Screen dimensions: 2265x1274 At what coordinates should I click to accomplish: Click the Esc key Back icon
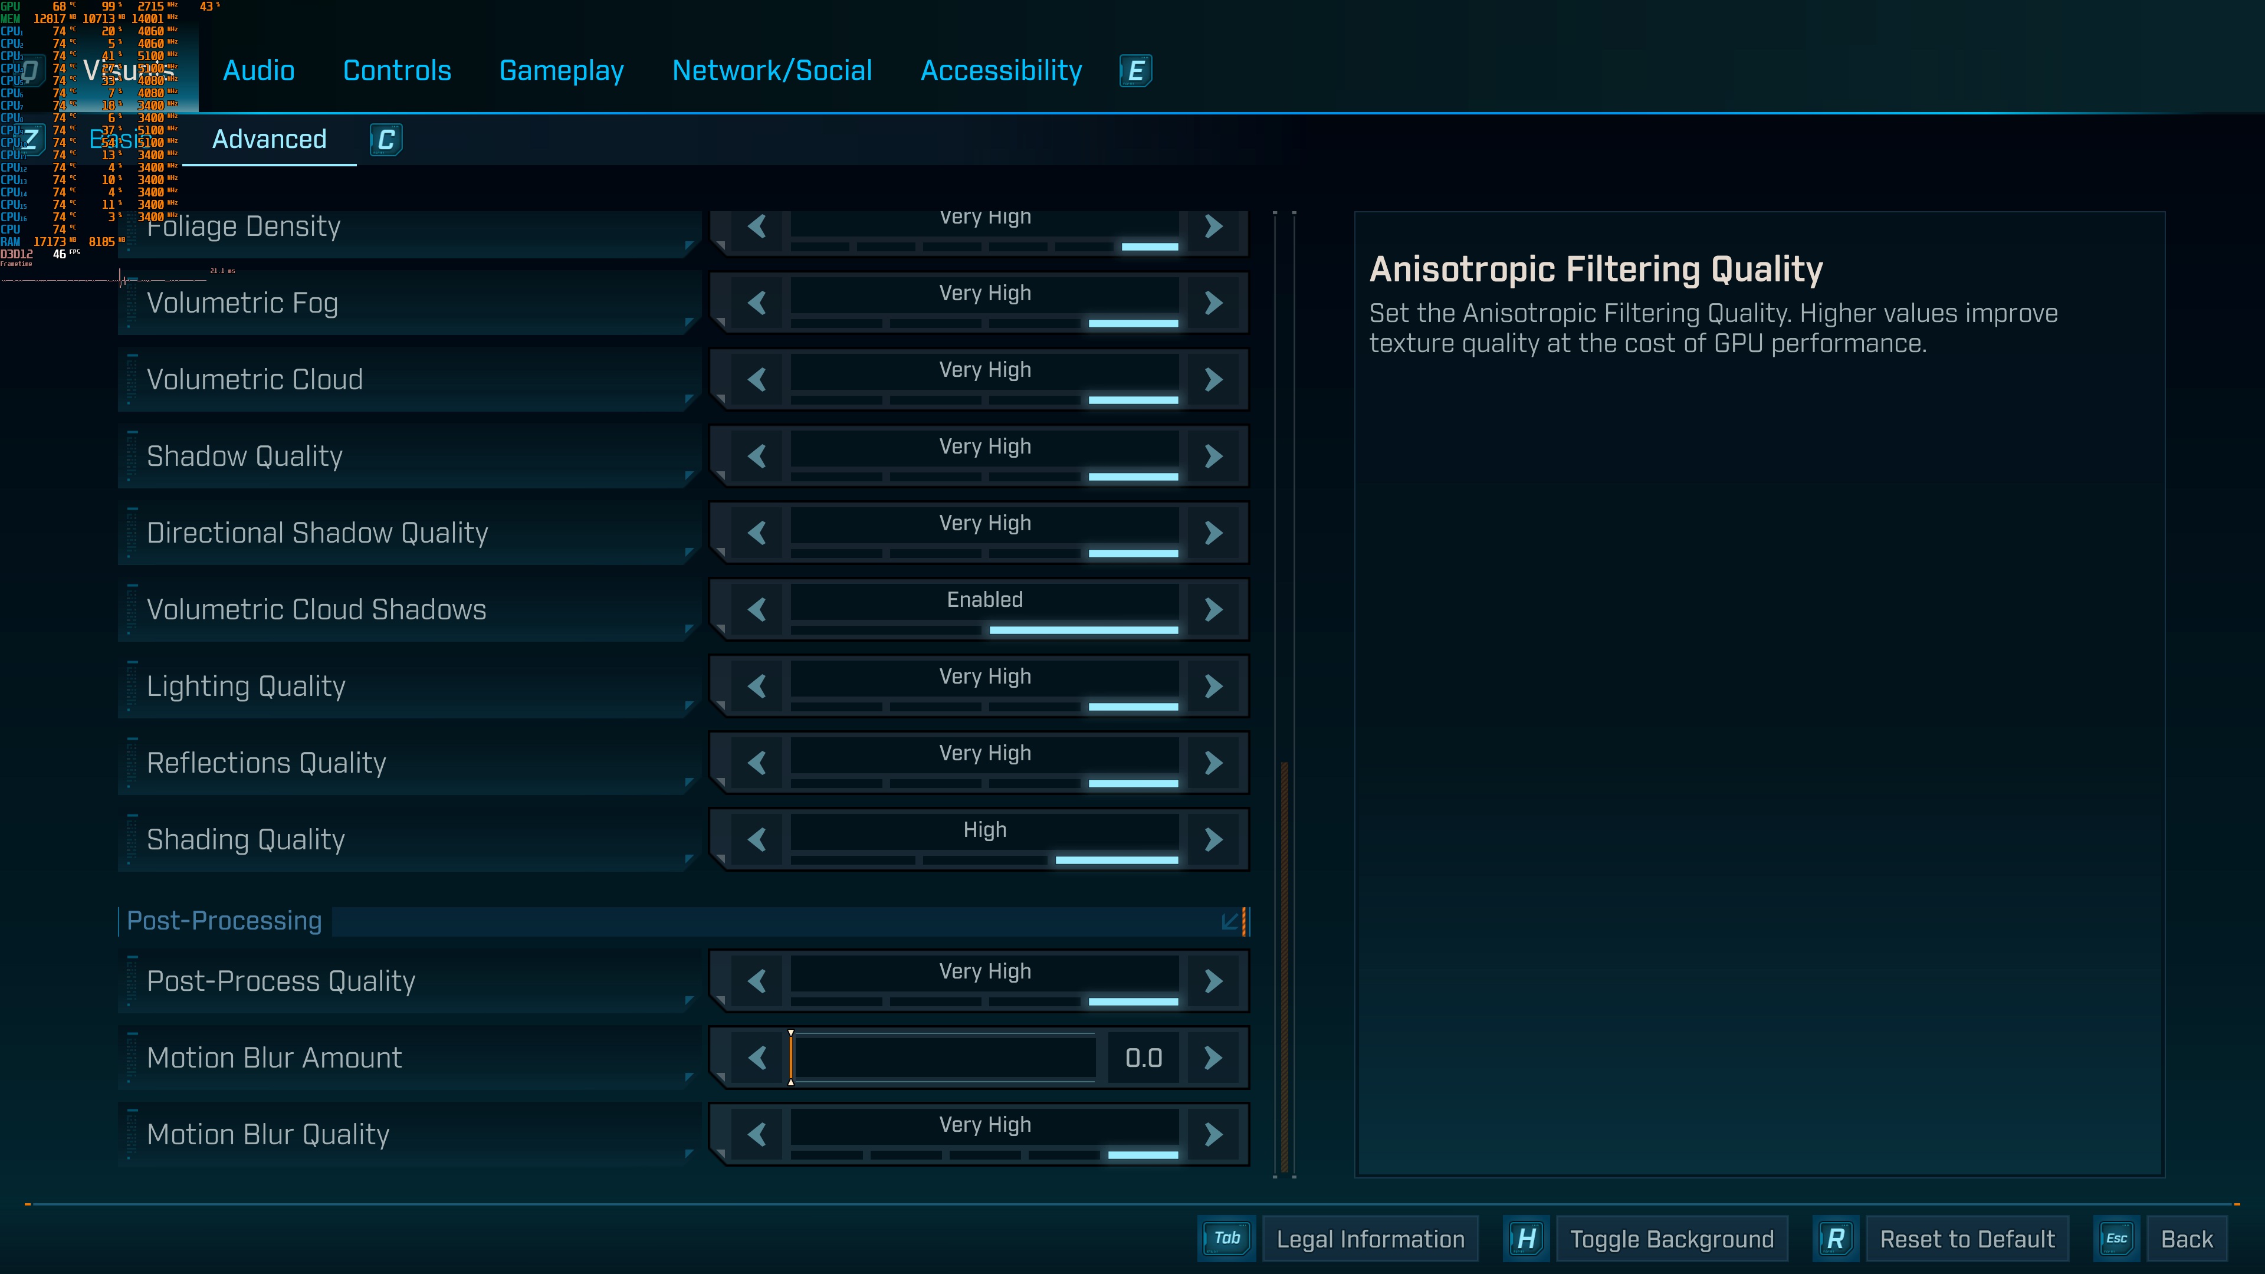pyautogui.click(x=2116, y=1239)
